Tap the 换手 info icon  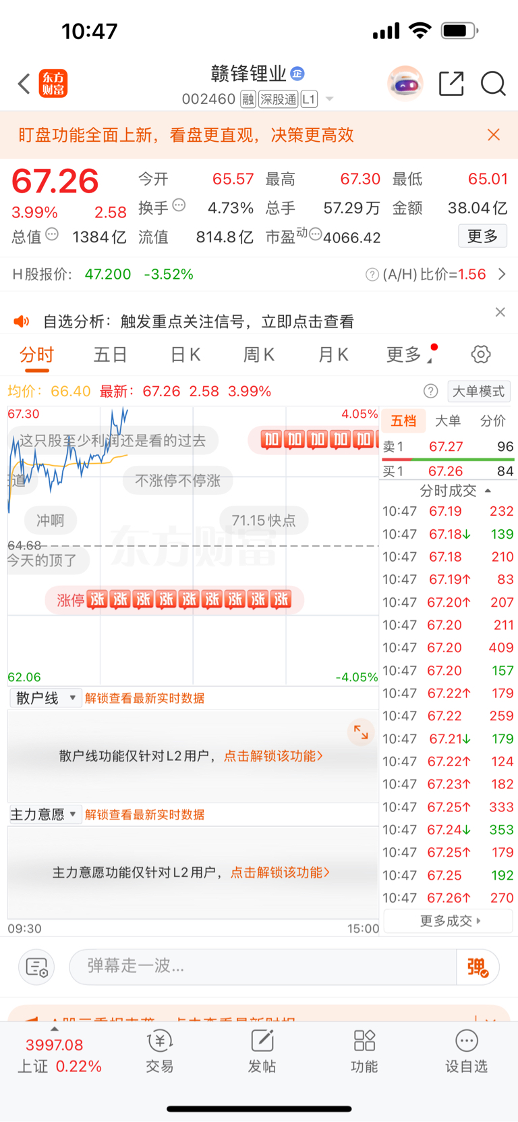pyautogui.click(x=179, y=205)
